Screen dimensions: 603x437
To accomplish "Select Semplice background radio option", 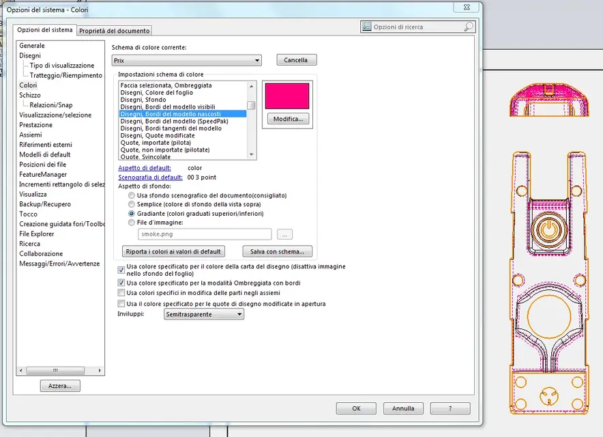I will 132,204.
